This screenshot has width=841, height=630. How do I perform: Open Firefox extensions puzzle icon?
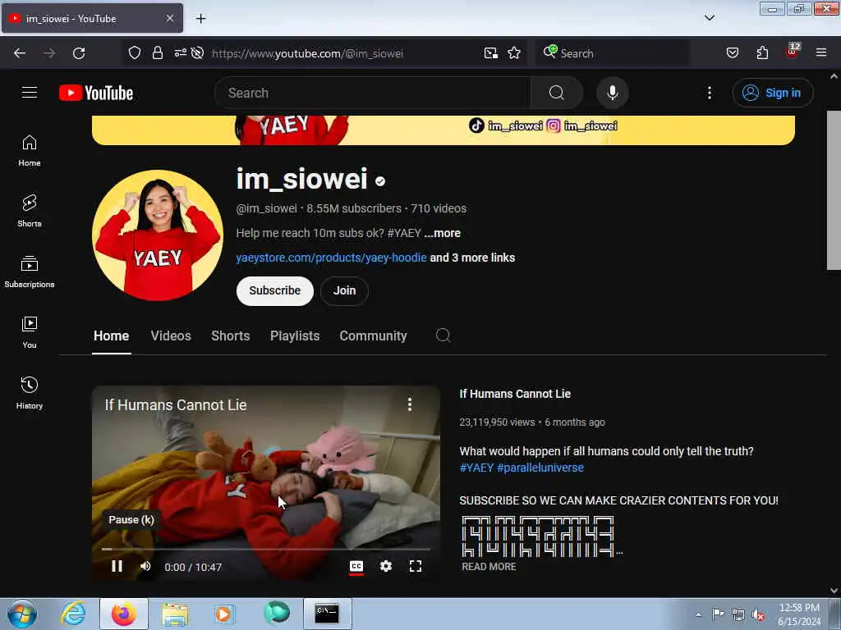(762, 52)
